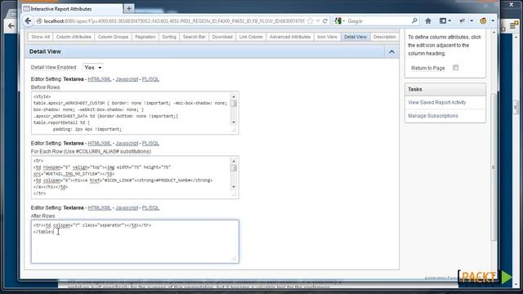This screenshot has height=294, width=523.
Task: Click the page vertical scrollbar thumb
Action: point(494,167)
